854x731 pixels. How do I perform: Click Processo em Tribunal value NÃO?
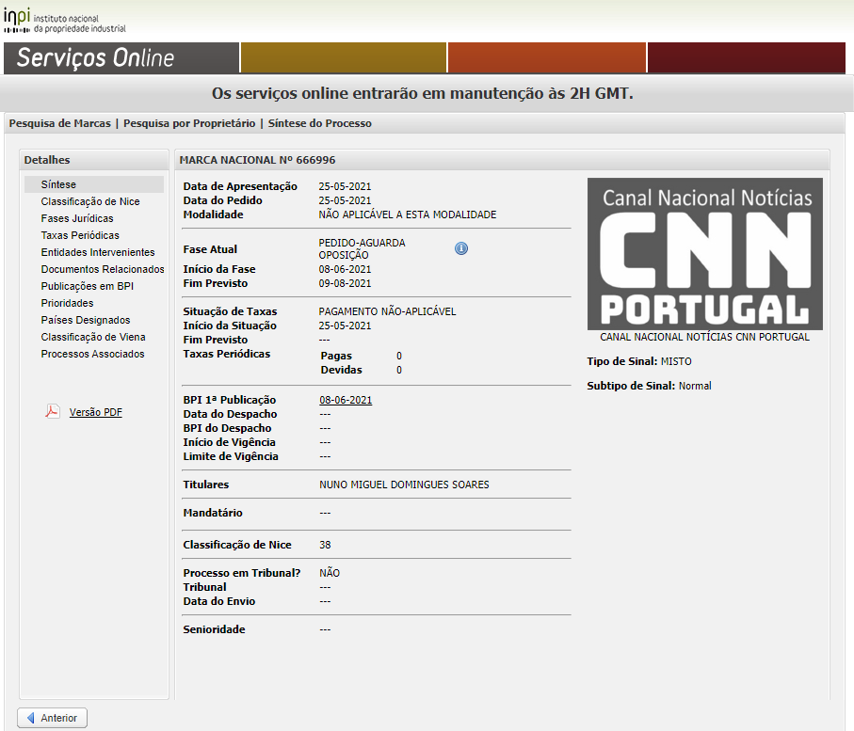(330, 573)
